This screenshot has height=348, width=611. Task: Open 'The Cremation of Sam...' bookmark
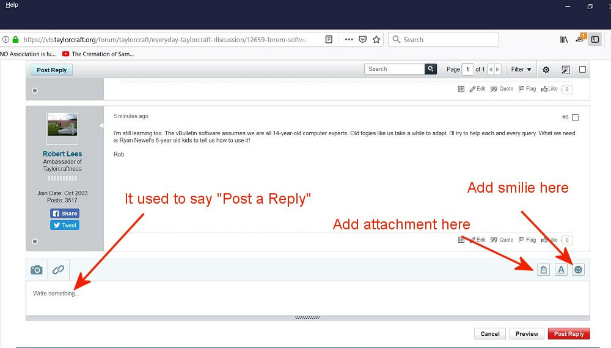coord(98,54)
